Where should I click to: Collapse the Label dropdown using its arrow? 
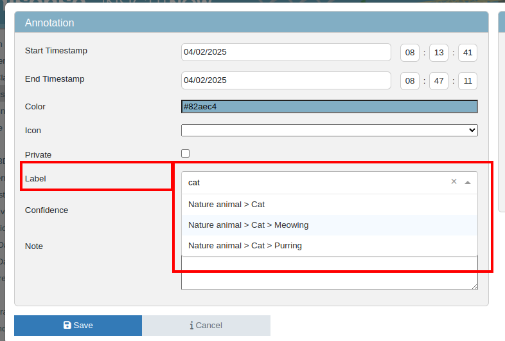coord(468,182)
